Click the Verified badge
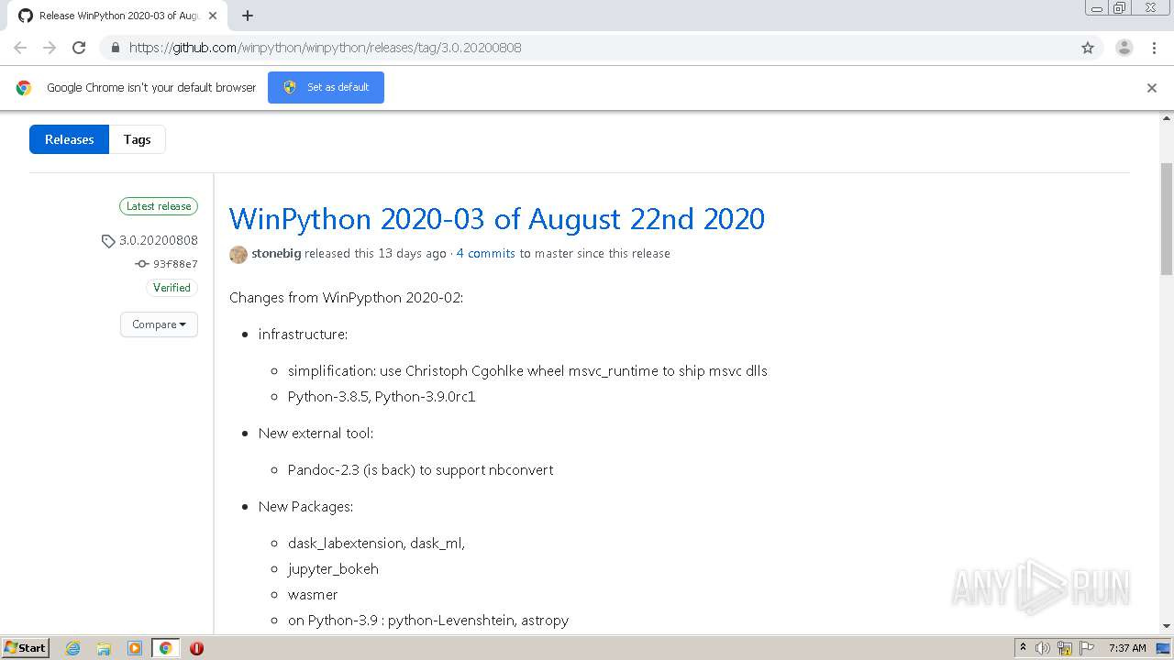1174x660 pixels. tap(172, 288)
